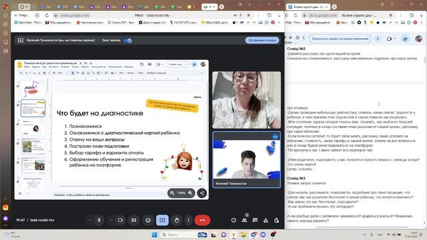Open the Yandex browser taskbar icon
This screenshot has height=240, width=427.
click(x=234, y=235)
